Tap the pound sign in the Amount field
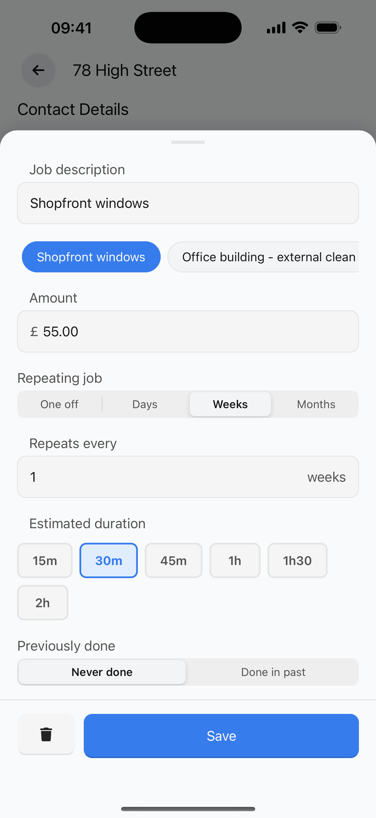Viewport: 376px width, 818px height. point(35,331)
